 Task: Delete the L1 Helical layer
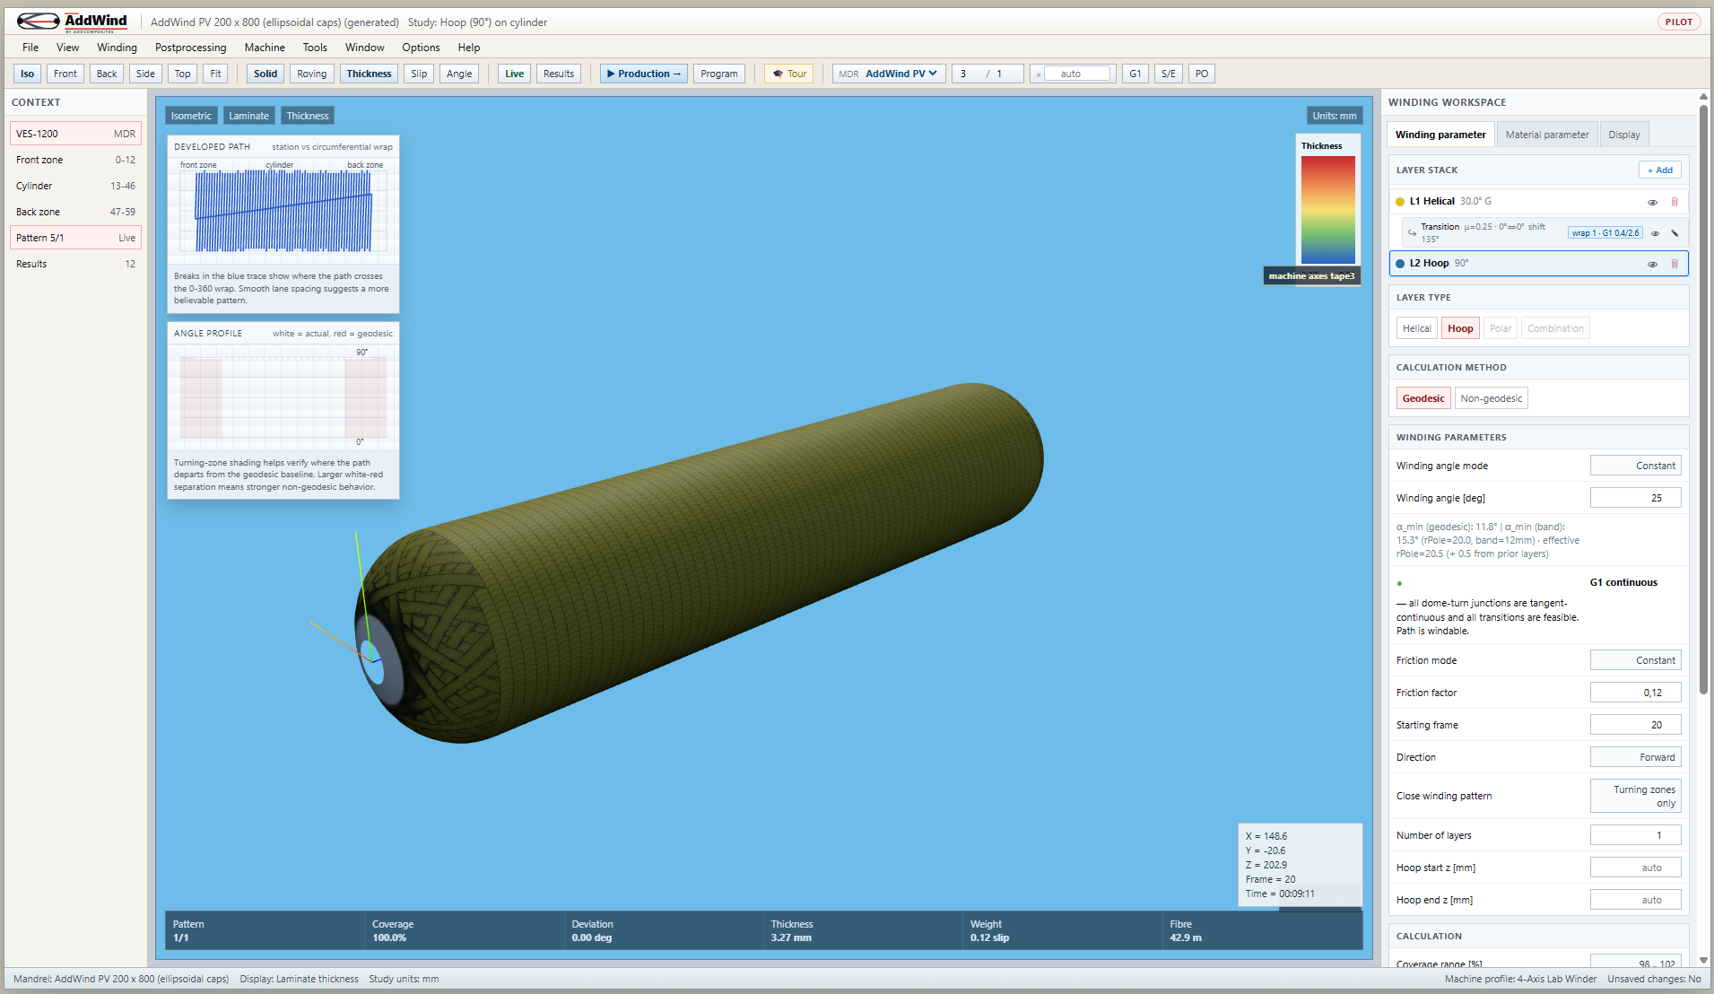click(1674, 202)
